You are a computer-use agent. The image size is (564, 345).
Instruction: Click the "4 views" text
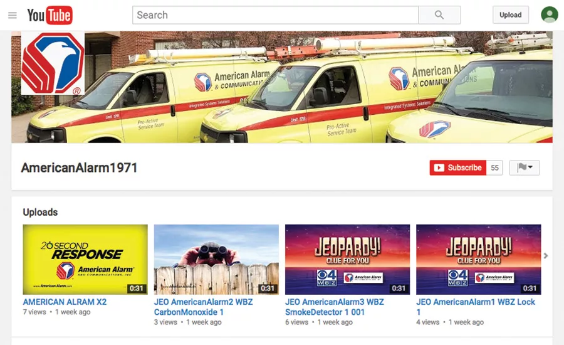(x=427, y=322)
